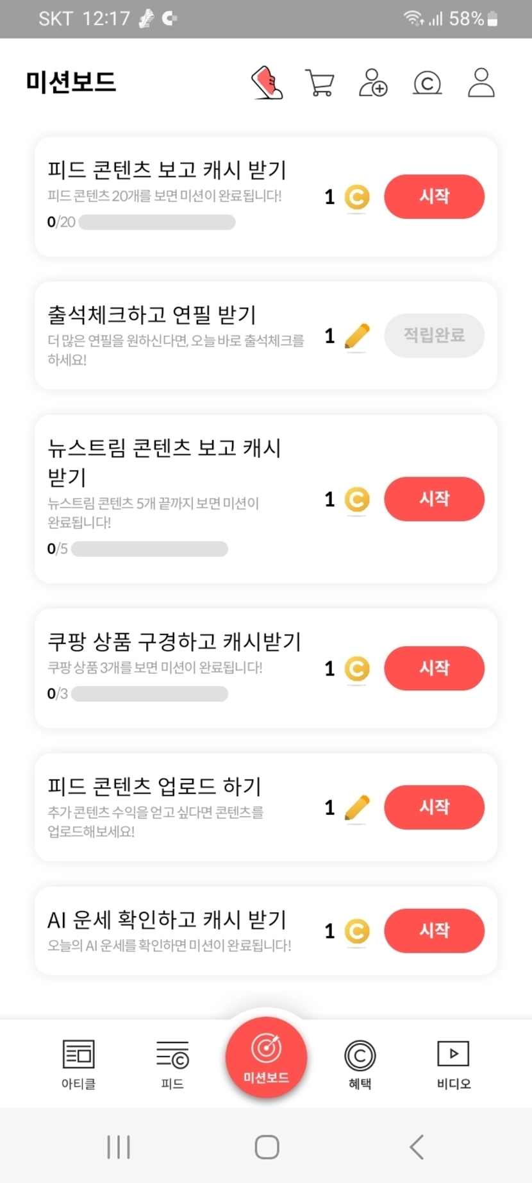
Task: Open the 혜택 benefits tab
Action: click(360, 1064)
